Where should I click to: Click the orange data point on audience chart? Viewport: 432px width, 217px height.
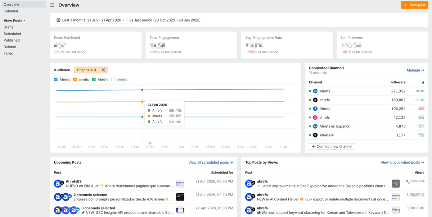pos(142,102)
